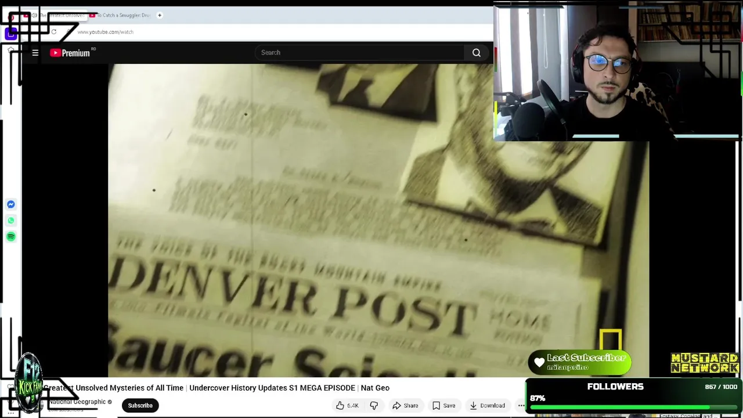Open WhatsApp in the browser sidebar
The height and width of the screenshot is (418, 743).
point(11,221)
